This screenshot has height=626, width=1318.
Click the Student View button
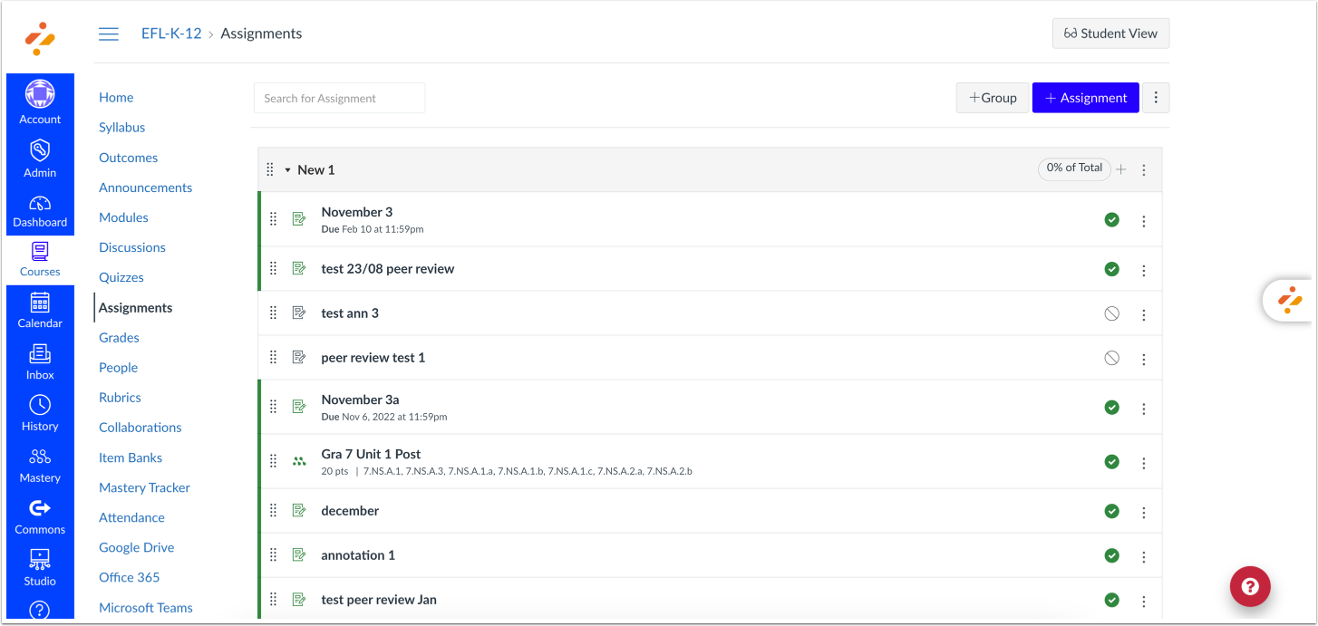1110,33
